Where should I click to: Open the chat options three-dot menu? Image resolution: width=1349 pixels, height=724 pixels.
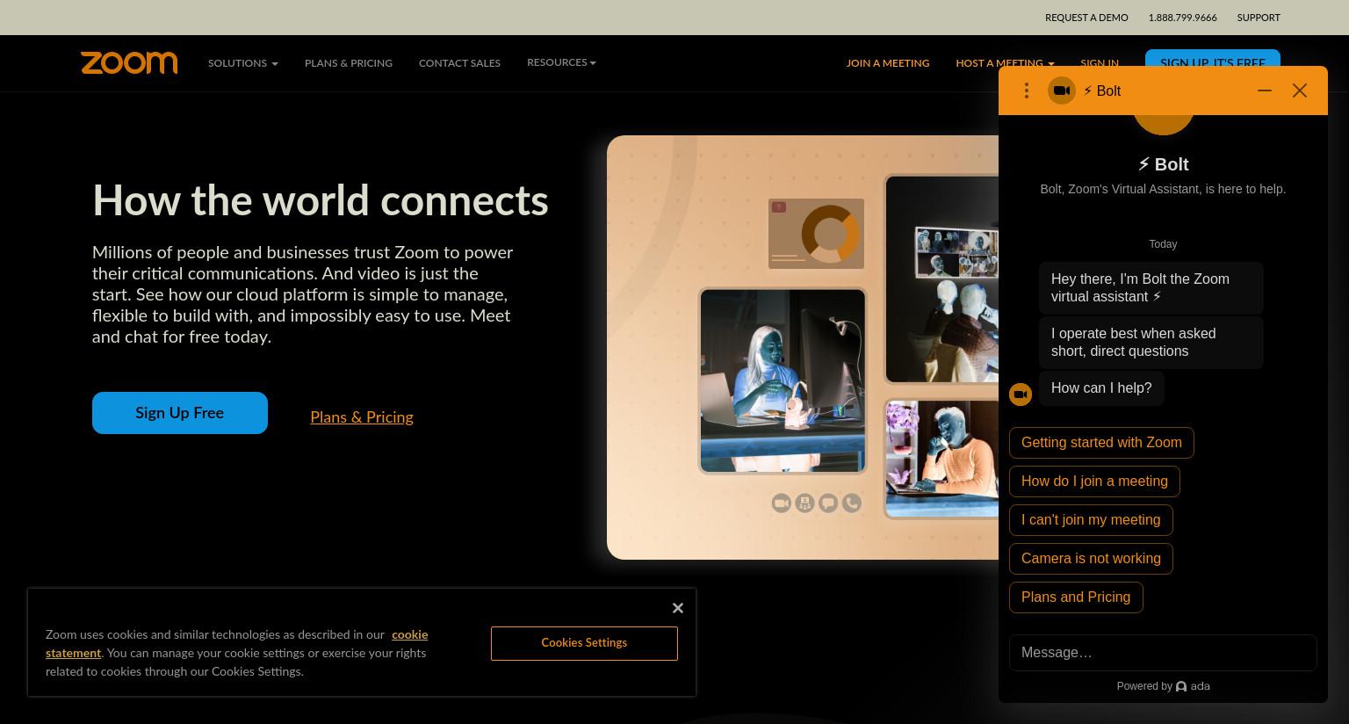click(x=1026, y=90)
